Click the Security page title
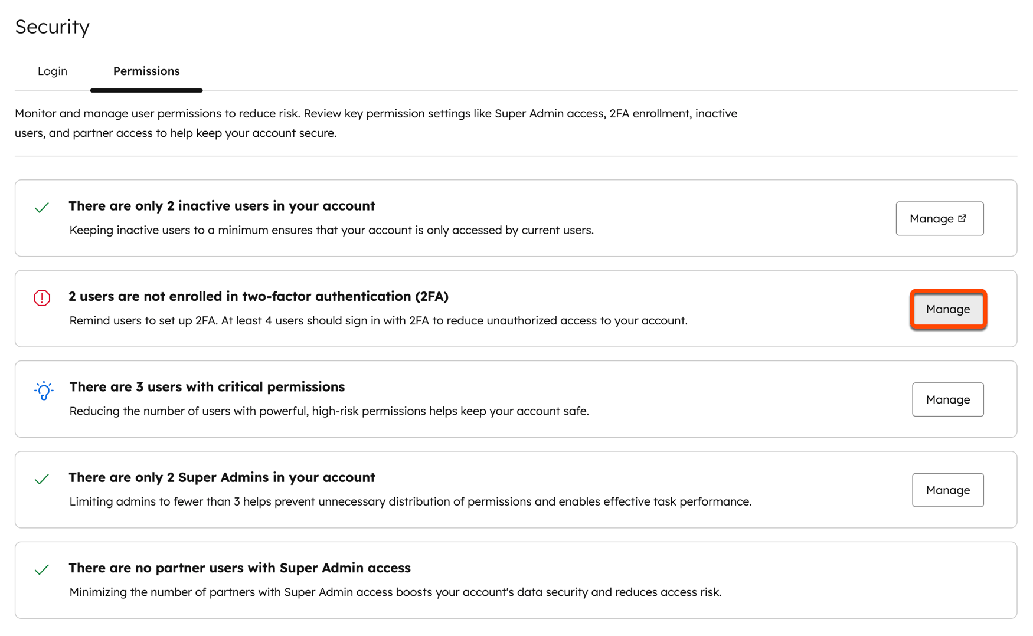 52,27
